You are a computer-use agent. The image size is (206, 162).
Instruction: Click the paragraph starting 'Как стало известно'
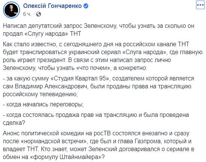[x=103, y=56]
